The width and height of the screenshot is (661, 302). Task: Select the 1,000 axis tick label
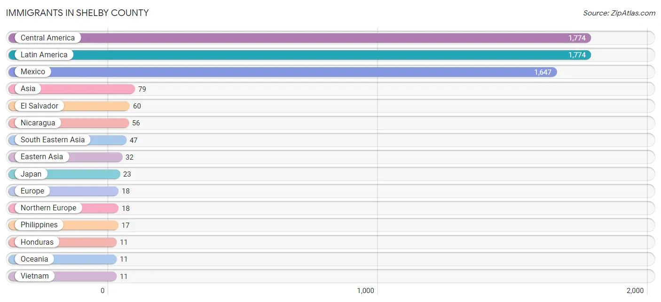pos(366,291)
